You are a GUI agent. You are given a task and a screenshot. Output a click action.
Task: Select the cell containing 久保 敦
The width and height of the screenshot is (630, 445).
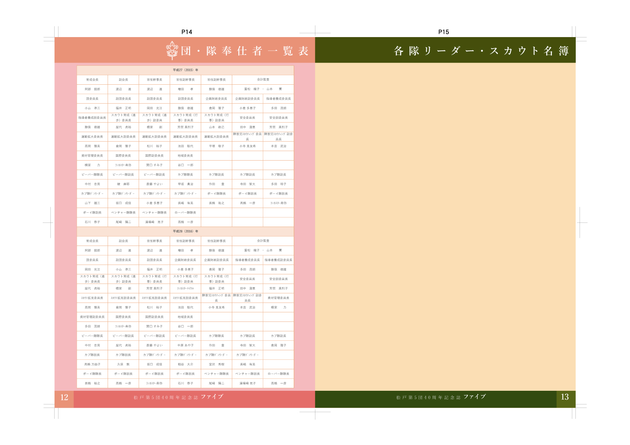click(123, 364)
